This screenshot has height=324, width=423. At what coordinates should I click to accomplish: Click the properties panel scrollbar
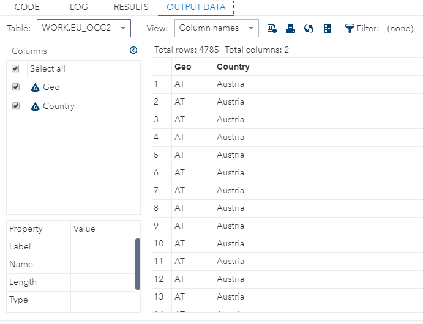pos(138,263)
